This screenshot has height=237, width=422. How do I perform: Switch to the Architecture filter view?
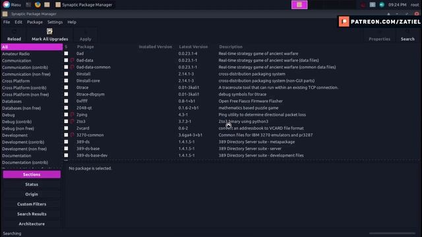tap(32, 224)
